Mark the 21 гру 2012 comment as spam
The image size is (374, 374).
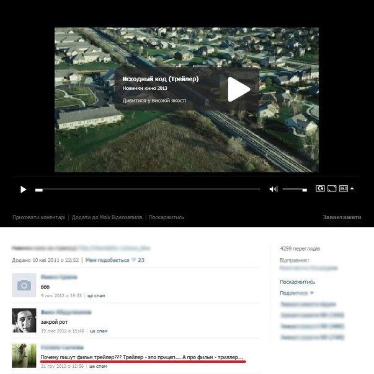coord(98,366)
